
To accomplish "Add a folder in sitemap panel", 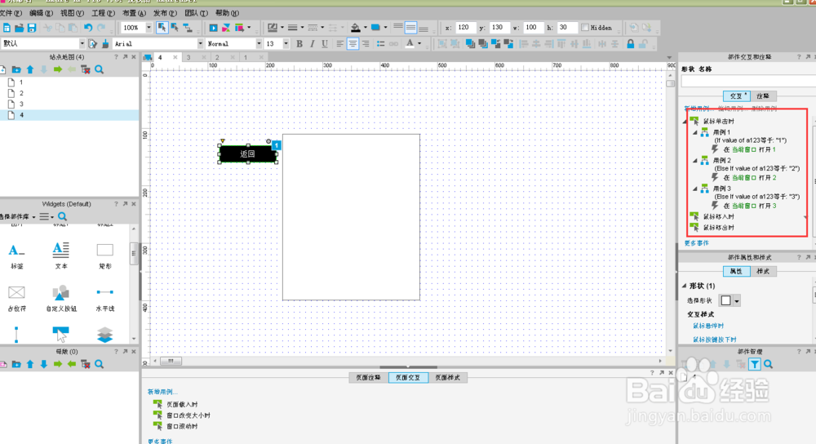I will [16, 69].
